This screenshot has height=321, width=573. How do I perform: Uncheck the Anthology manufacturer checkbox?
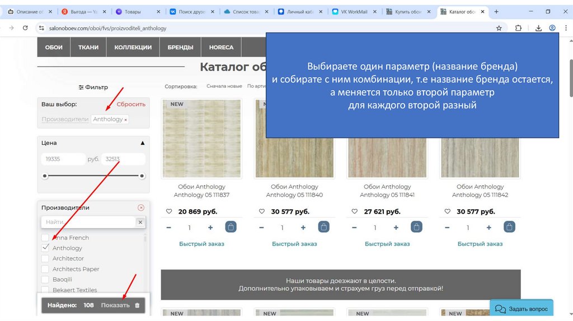pyautogui.click(x=45, y=248)
